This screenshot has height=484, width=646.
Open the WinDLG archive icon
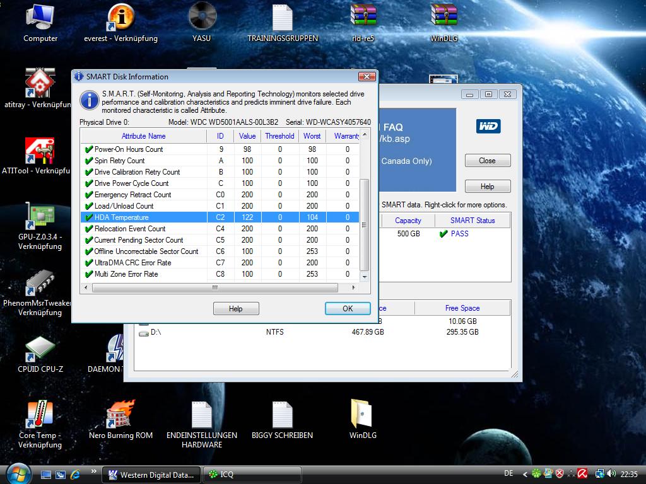pyautogui.click(x=443, y=16)
